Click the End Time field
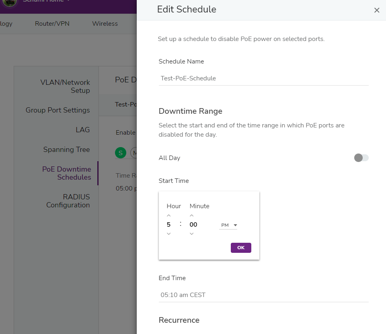 pyautogui.click(x=263, y=295)
